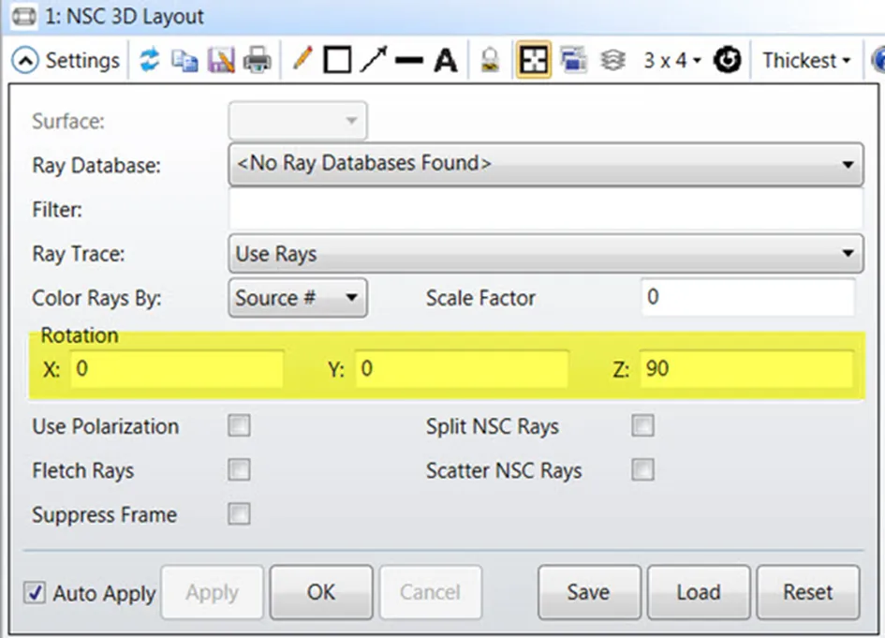Enable the Scatter NSC Rays checkbox
The image size is (885, 638).
pos(642,469)
